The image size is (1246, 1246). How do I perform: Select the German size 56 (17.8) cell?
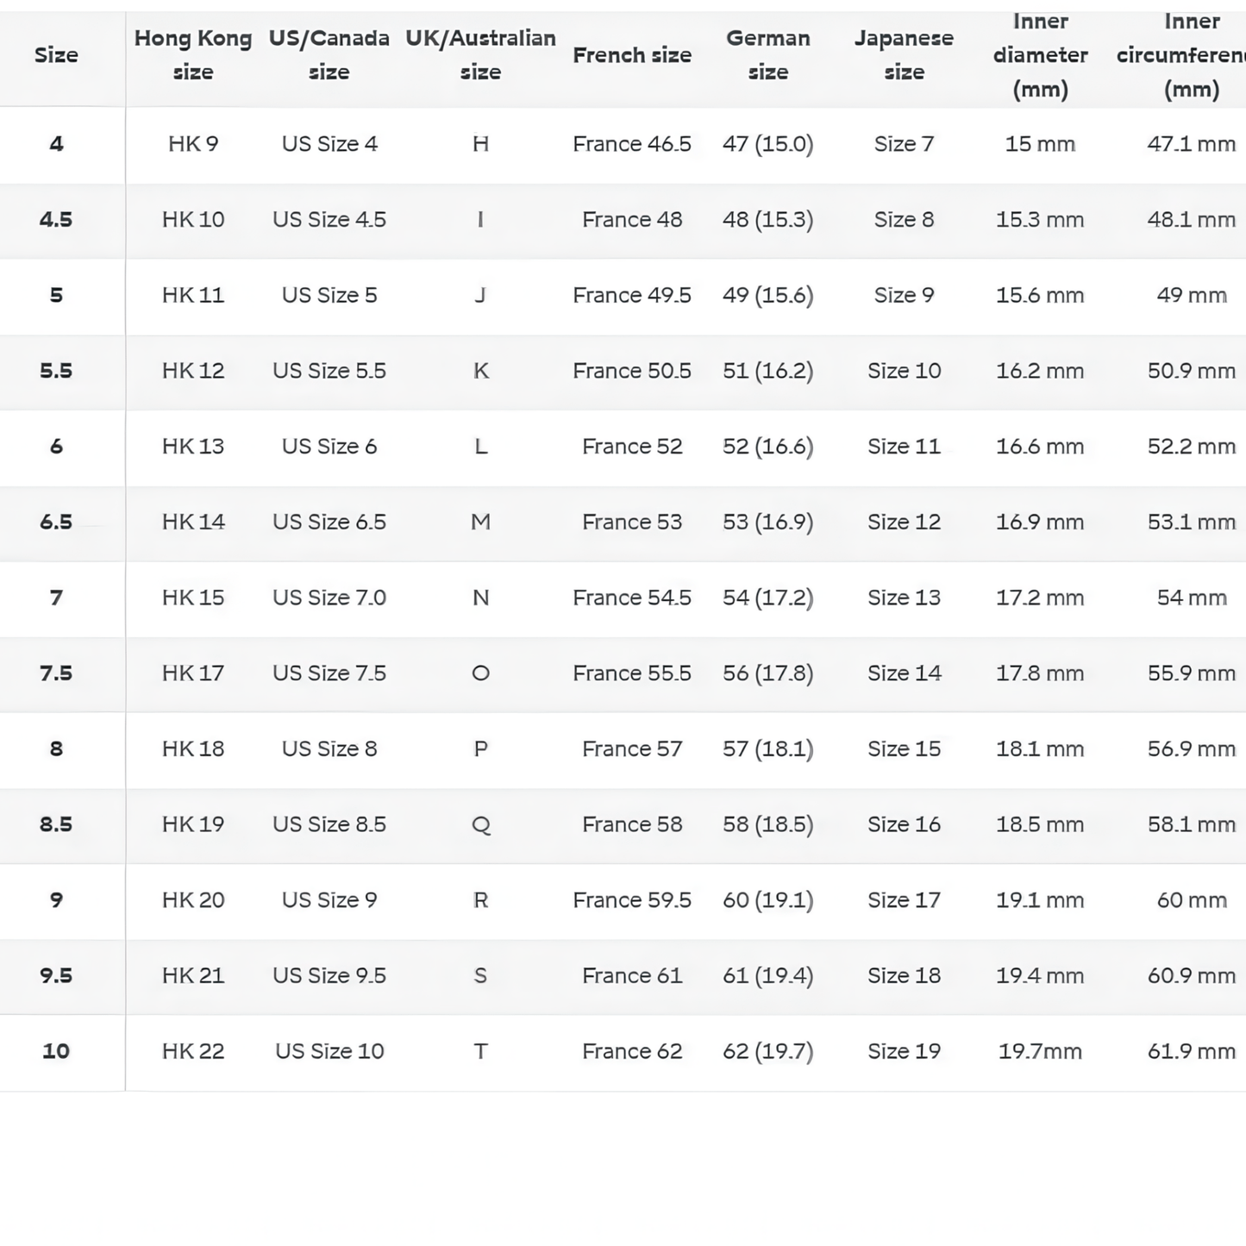767,673
